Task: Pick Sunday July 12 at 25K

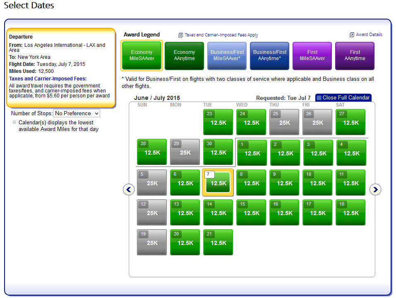Action: (x=152, y=213)
